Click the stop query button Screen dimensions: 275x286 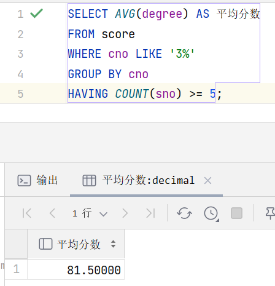click(236, 213)
